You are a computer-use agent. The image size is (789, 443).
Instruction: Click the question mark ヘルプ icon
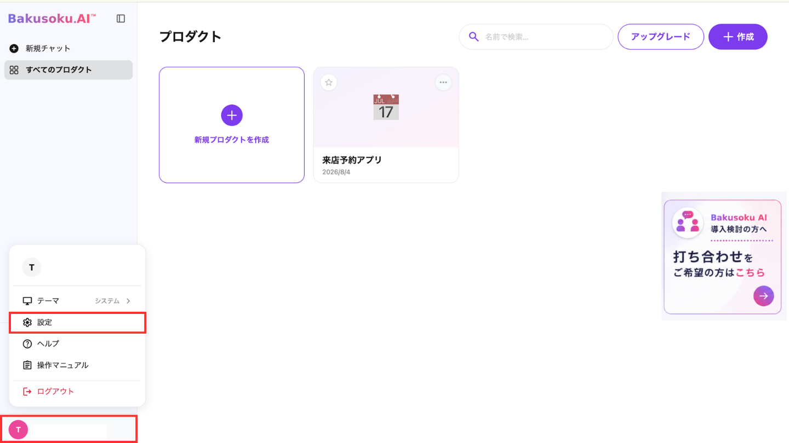pyautogui.click(x=27, y=344)
